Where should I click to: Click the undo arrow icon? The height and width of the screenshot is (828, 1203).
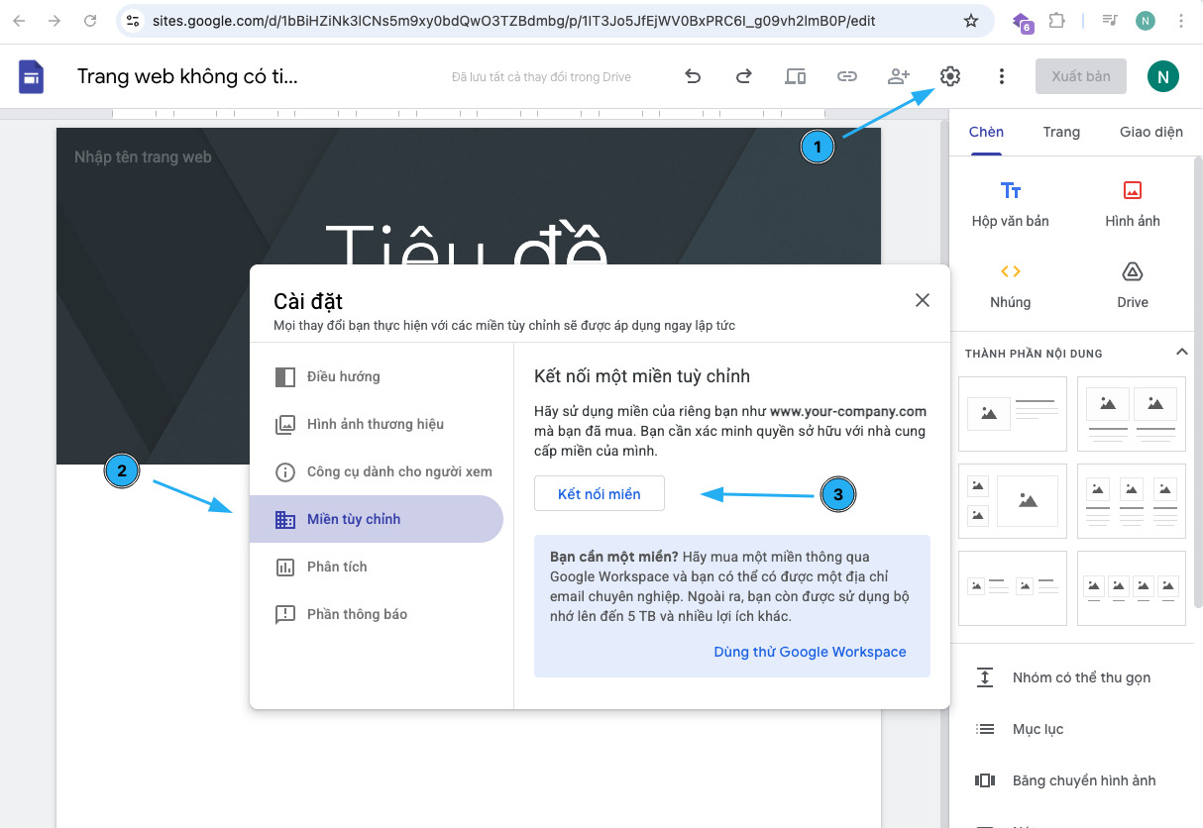coord(694,76)
